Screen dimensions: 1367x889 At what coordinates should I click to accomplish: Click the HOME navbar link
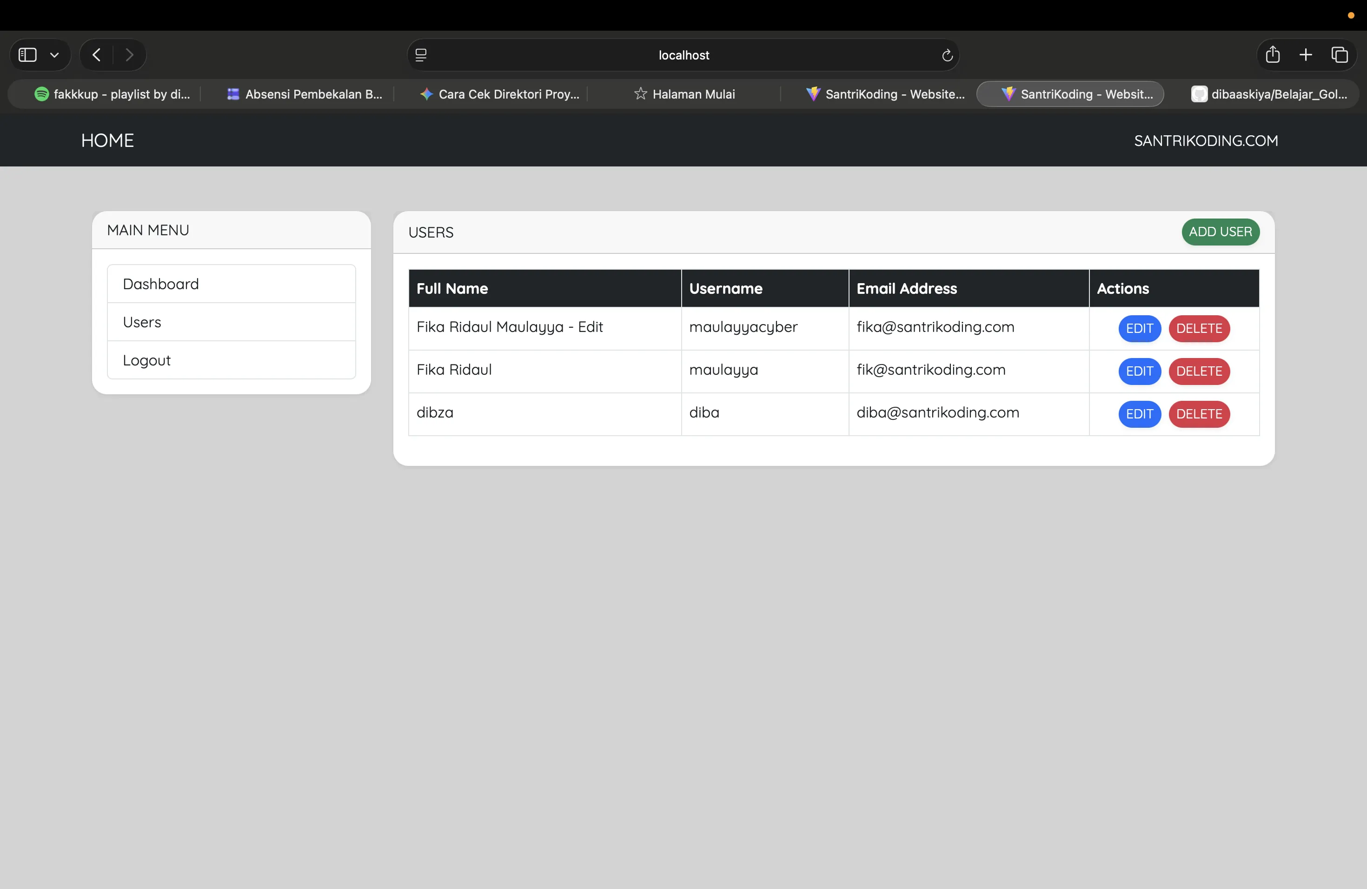[107, 141]
